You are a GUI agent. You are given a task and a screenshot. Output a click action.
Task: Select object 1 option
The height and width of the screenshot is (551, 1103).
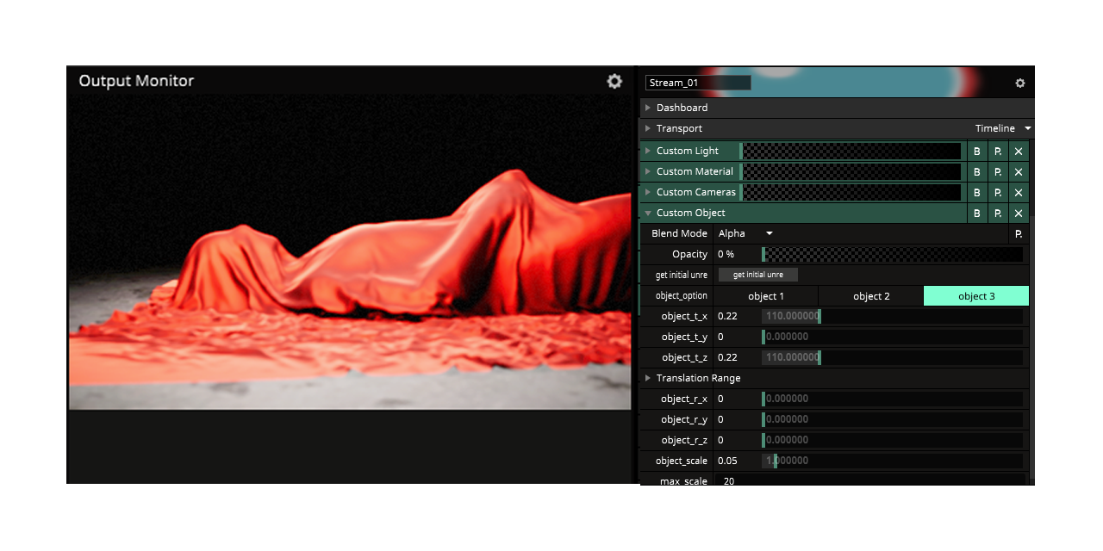coord(766,296)
